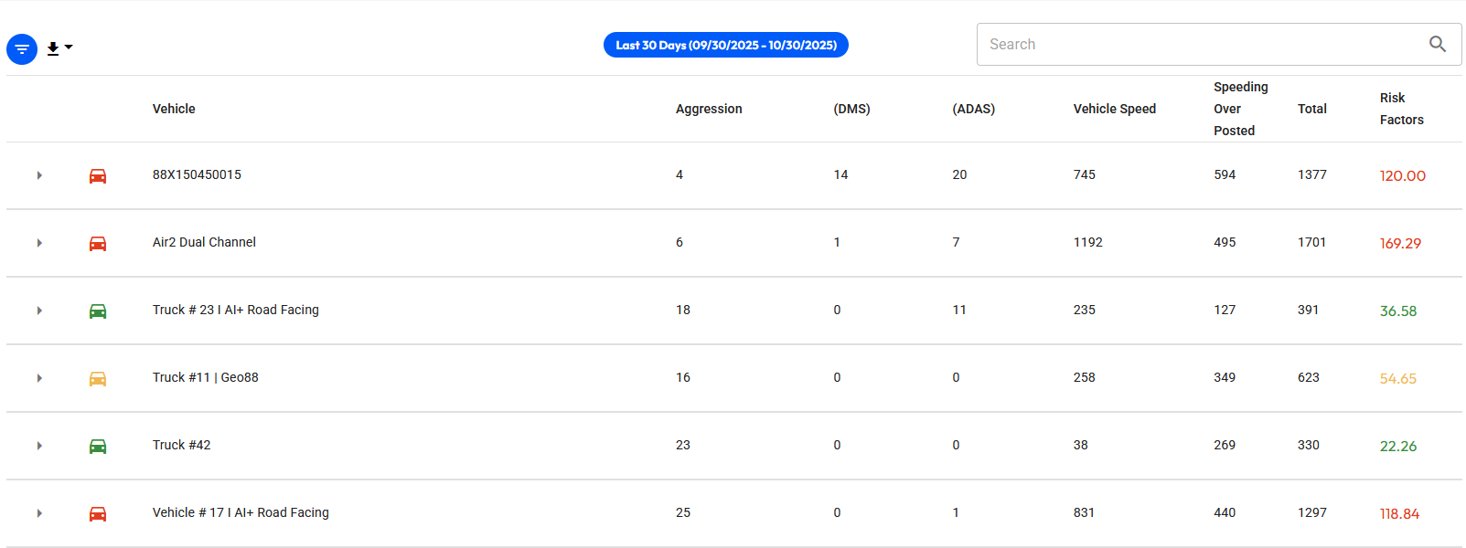Sort by the Vehicle column header
The height and width of the screenshot is (548, 1466).
coord(174,109)
